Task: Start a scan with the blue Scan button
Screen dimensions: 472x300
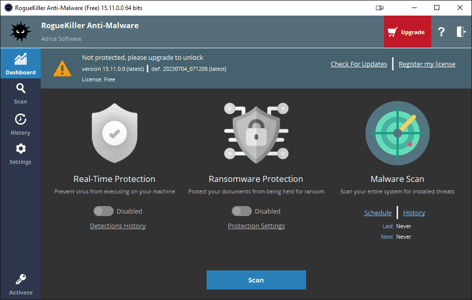Action: (x=256, y=280)
